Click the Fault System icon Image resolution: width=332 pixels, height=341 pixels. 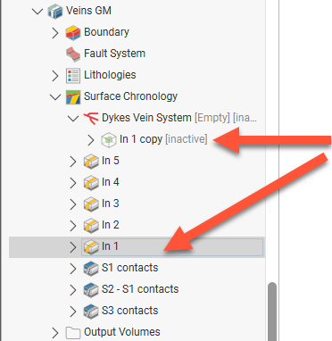(x=73, y=54)
